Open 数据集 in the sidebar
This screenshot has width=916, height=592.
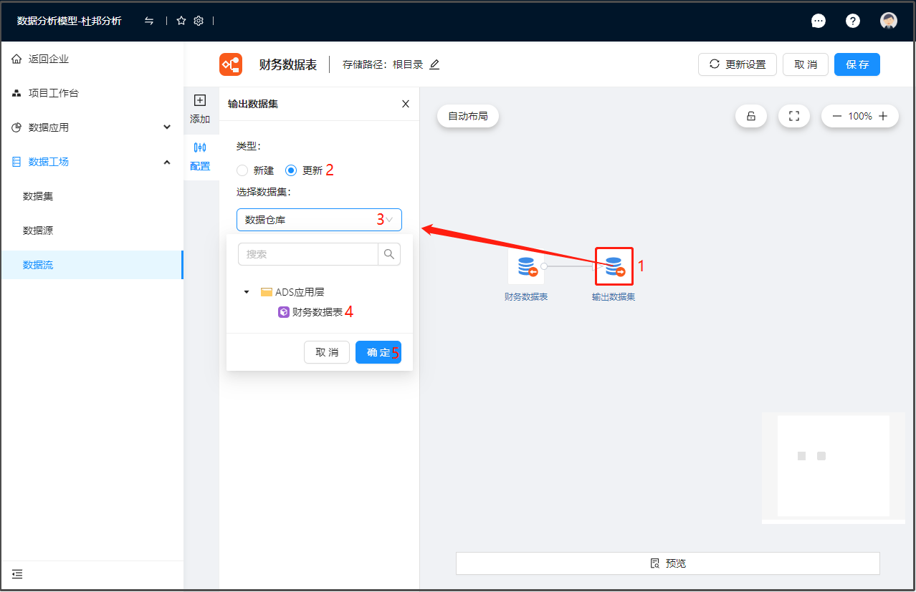38,196
